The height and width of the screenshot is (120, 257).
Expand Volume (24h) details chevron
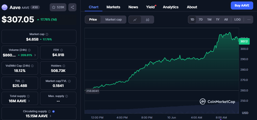(x=35, y=55)
